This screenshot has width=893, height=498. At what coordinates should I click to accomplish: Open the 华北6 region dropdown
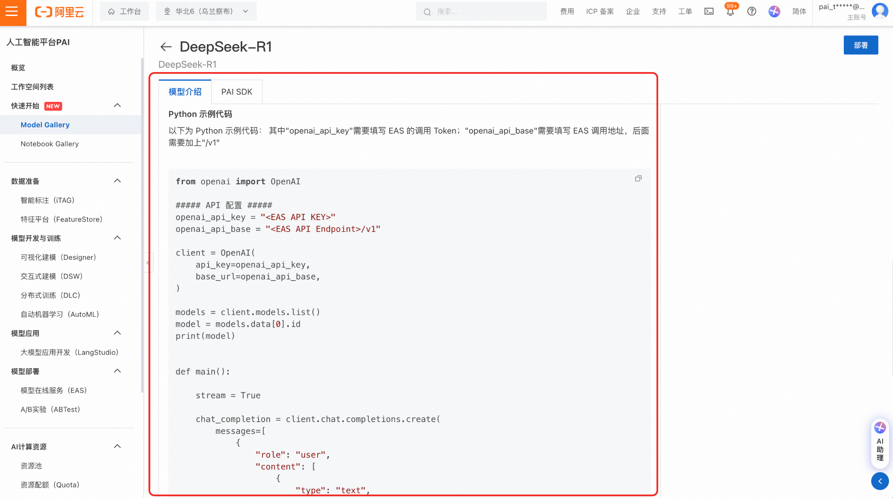tap(206, 12)
